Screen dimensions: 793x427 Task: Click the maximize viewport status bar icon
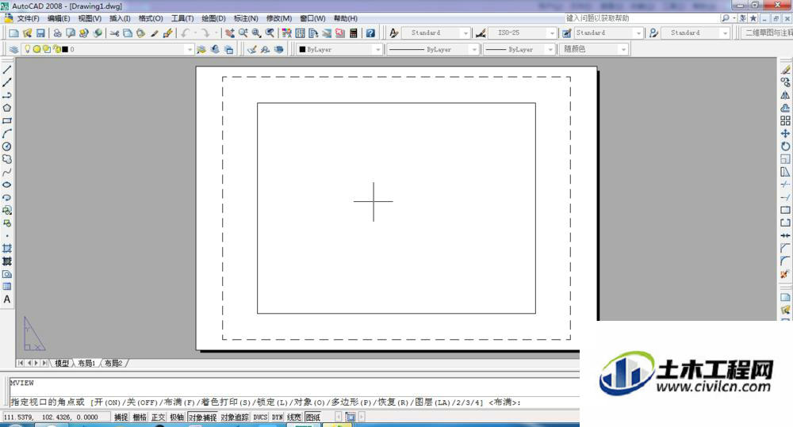pyautogui.click(x=350, y=417)
